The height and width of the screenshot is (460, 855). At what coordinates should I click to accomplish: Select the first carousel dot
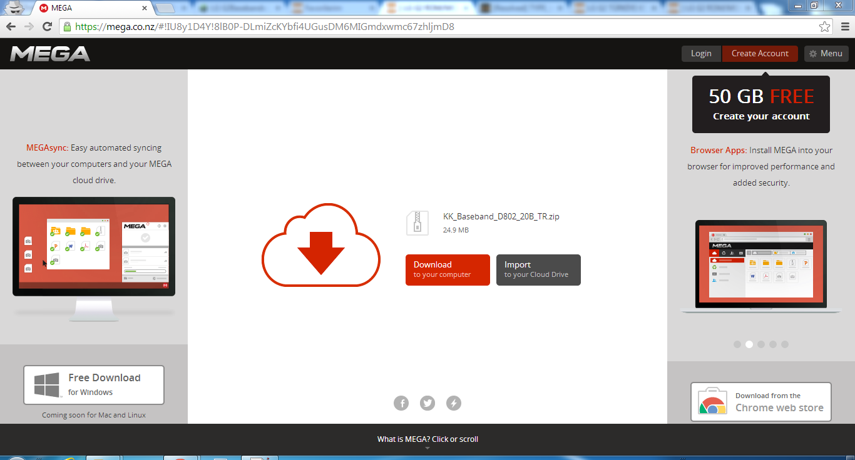pos(737,344)
